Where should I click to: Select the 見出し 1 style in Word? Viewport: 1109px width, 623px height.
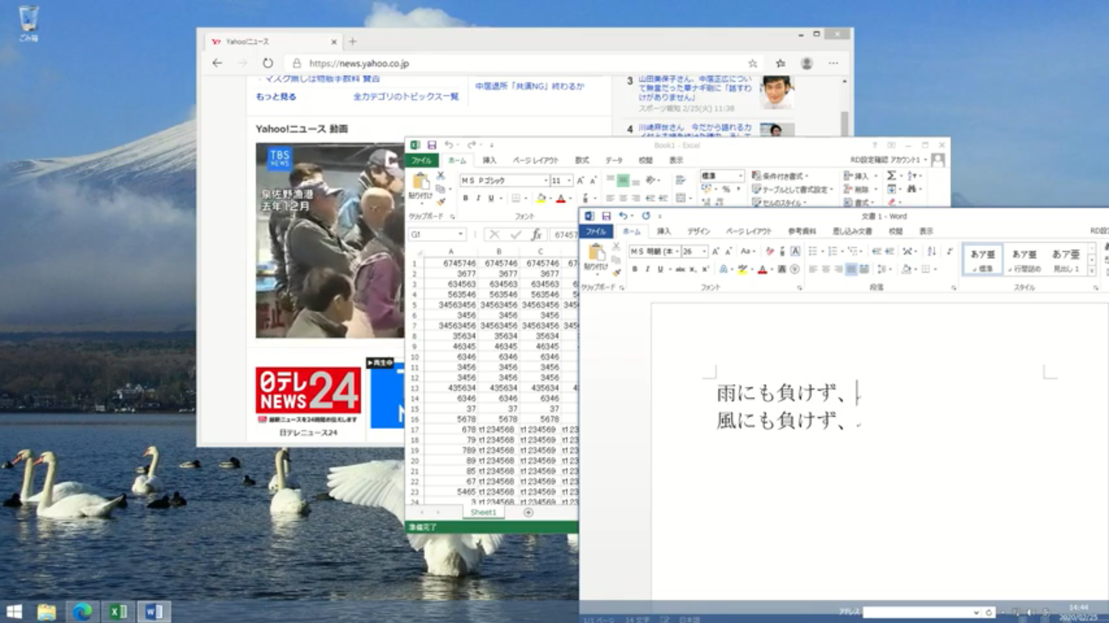click(x=1066, y=260)
